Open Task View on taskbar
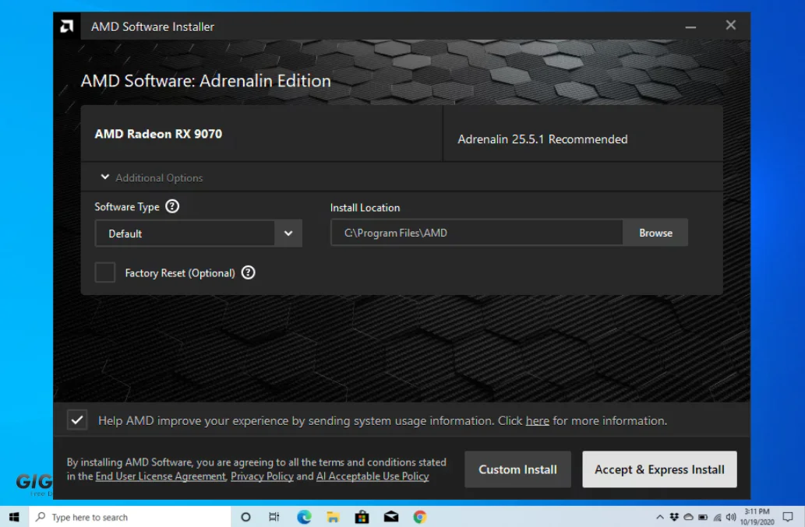This screenshot has width=805, height=527. point(274,517)
